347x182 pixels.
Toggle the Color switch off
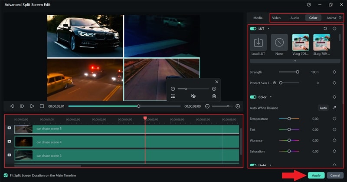pyautogui.click(x=253, y=97)
